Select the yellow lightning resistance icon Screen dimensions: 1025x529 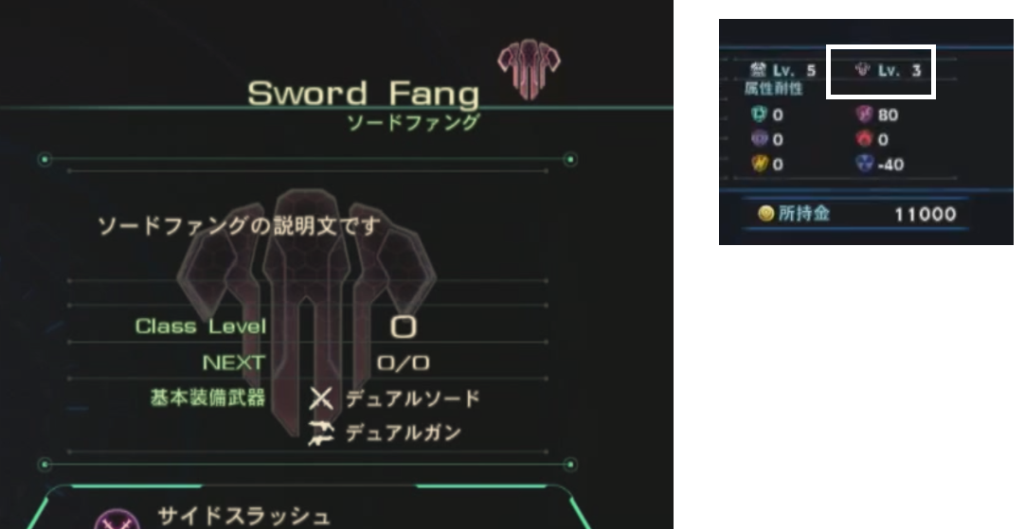click(759, 164)
